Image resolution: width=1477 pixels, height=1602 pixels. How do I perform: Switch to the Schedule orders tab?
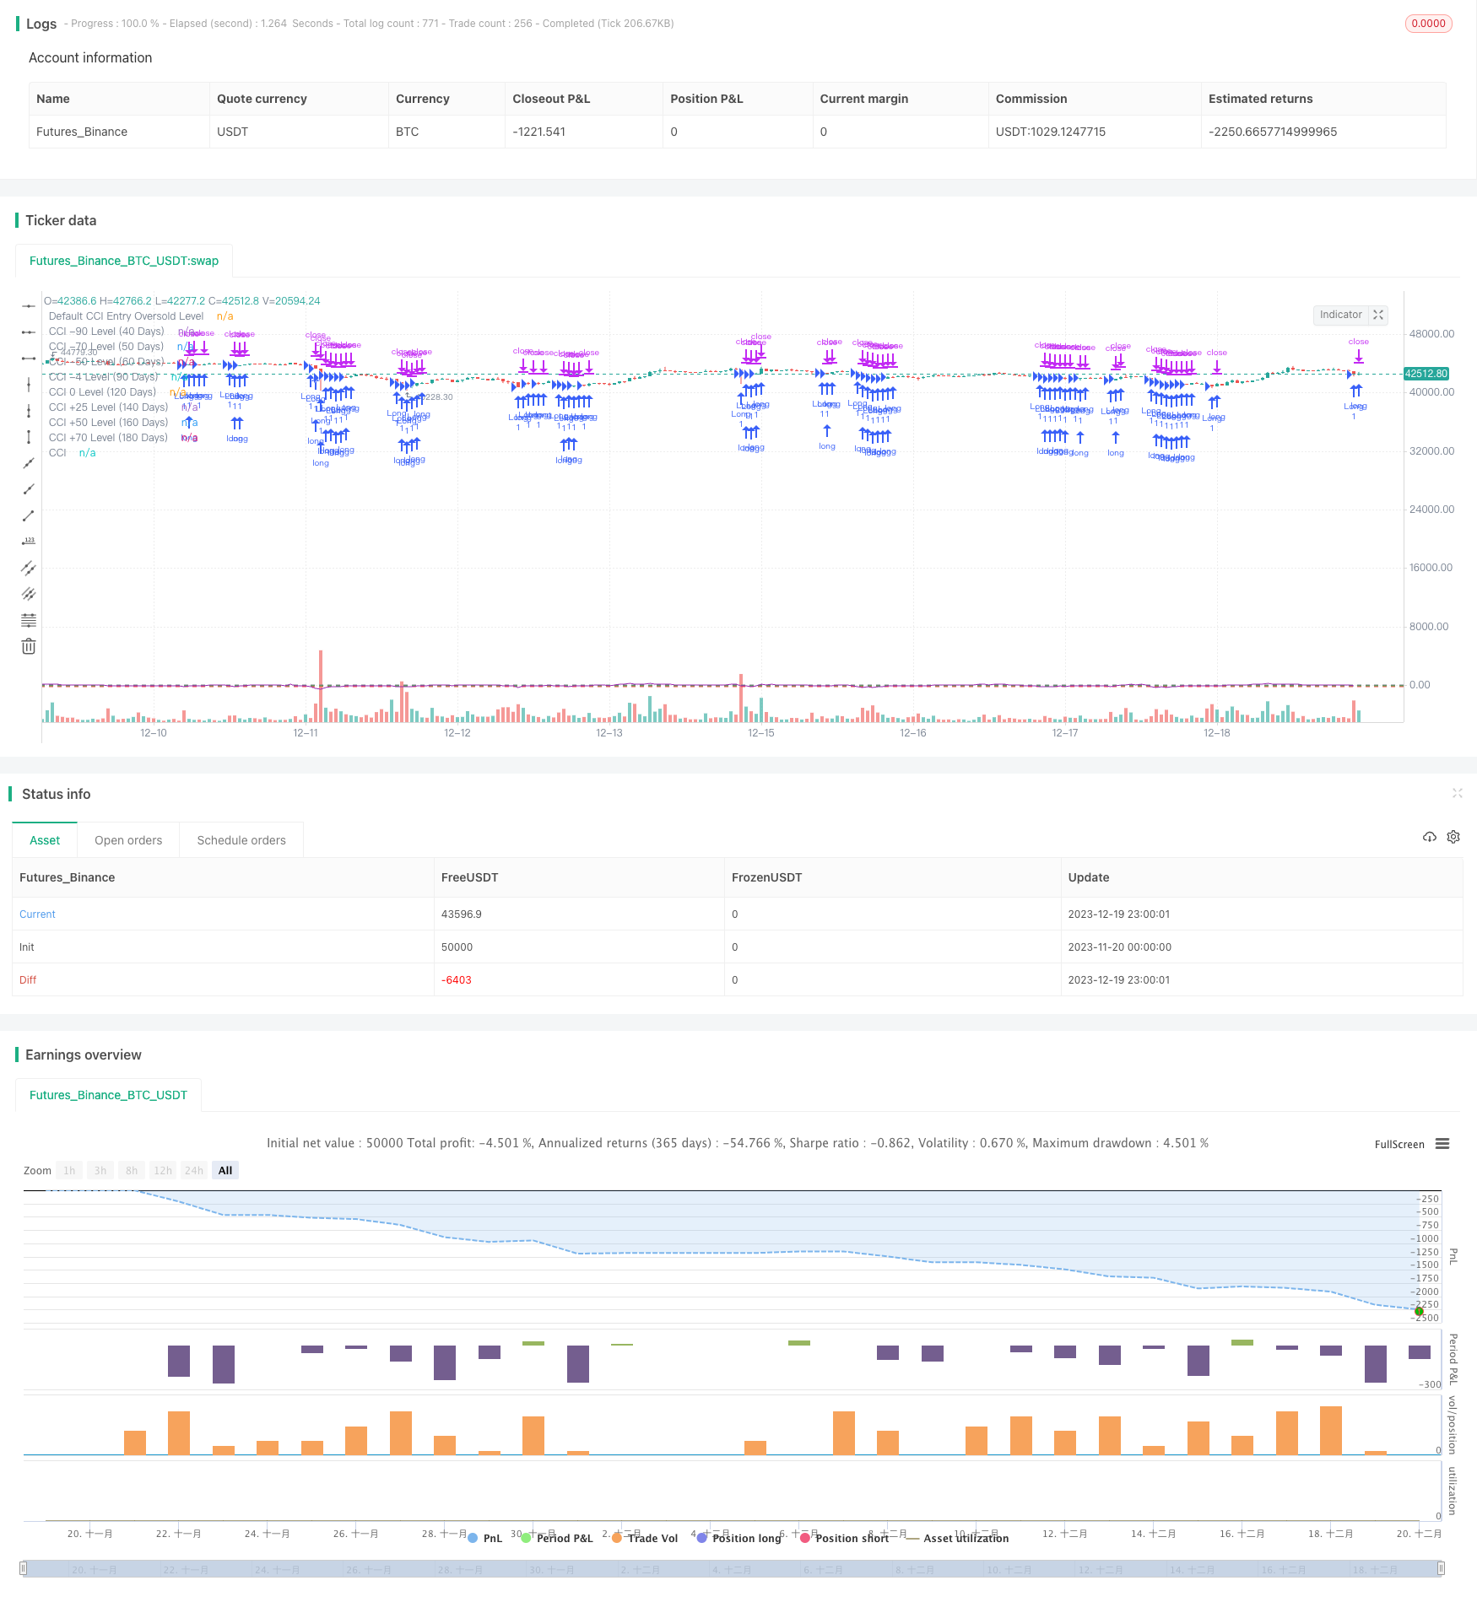click(241, 840)
